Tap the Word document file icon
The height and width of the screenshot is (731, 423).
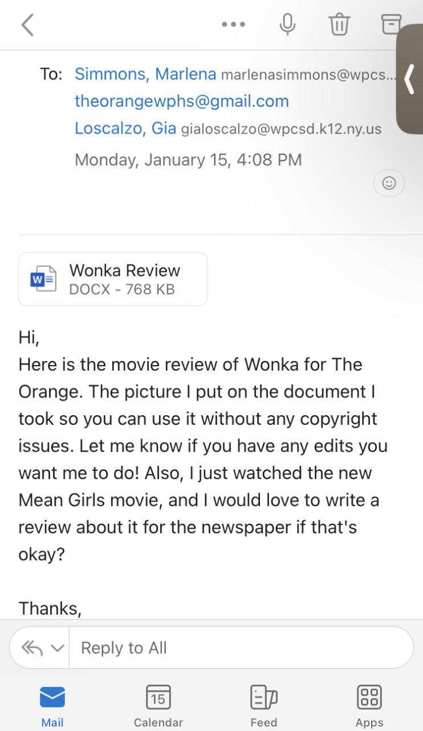(x=43, y=279)
